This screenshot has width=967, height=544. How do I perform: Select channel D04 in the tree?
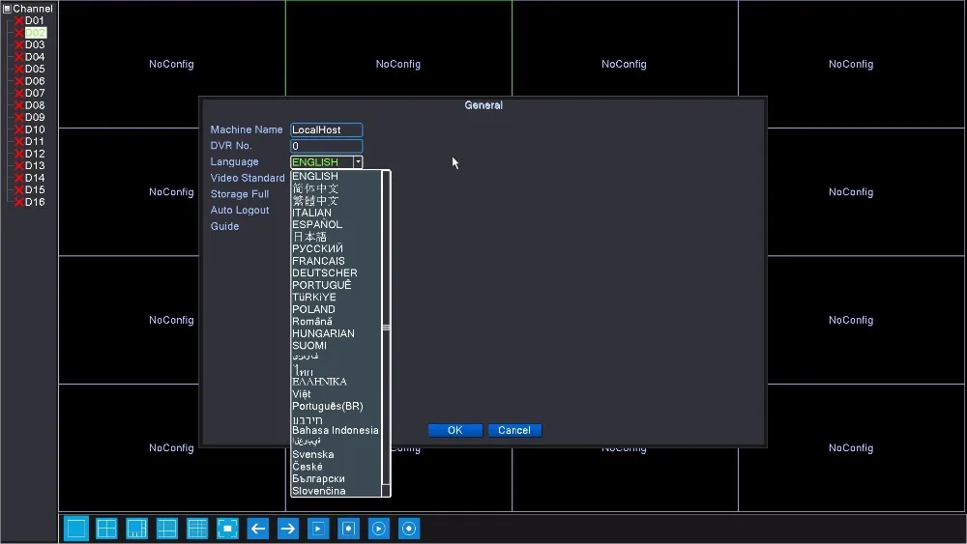tap(35, 57)
